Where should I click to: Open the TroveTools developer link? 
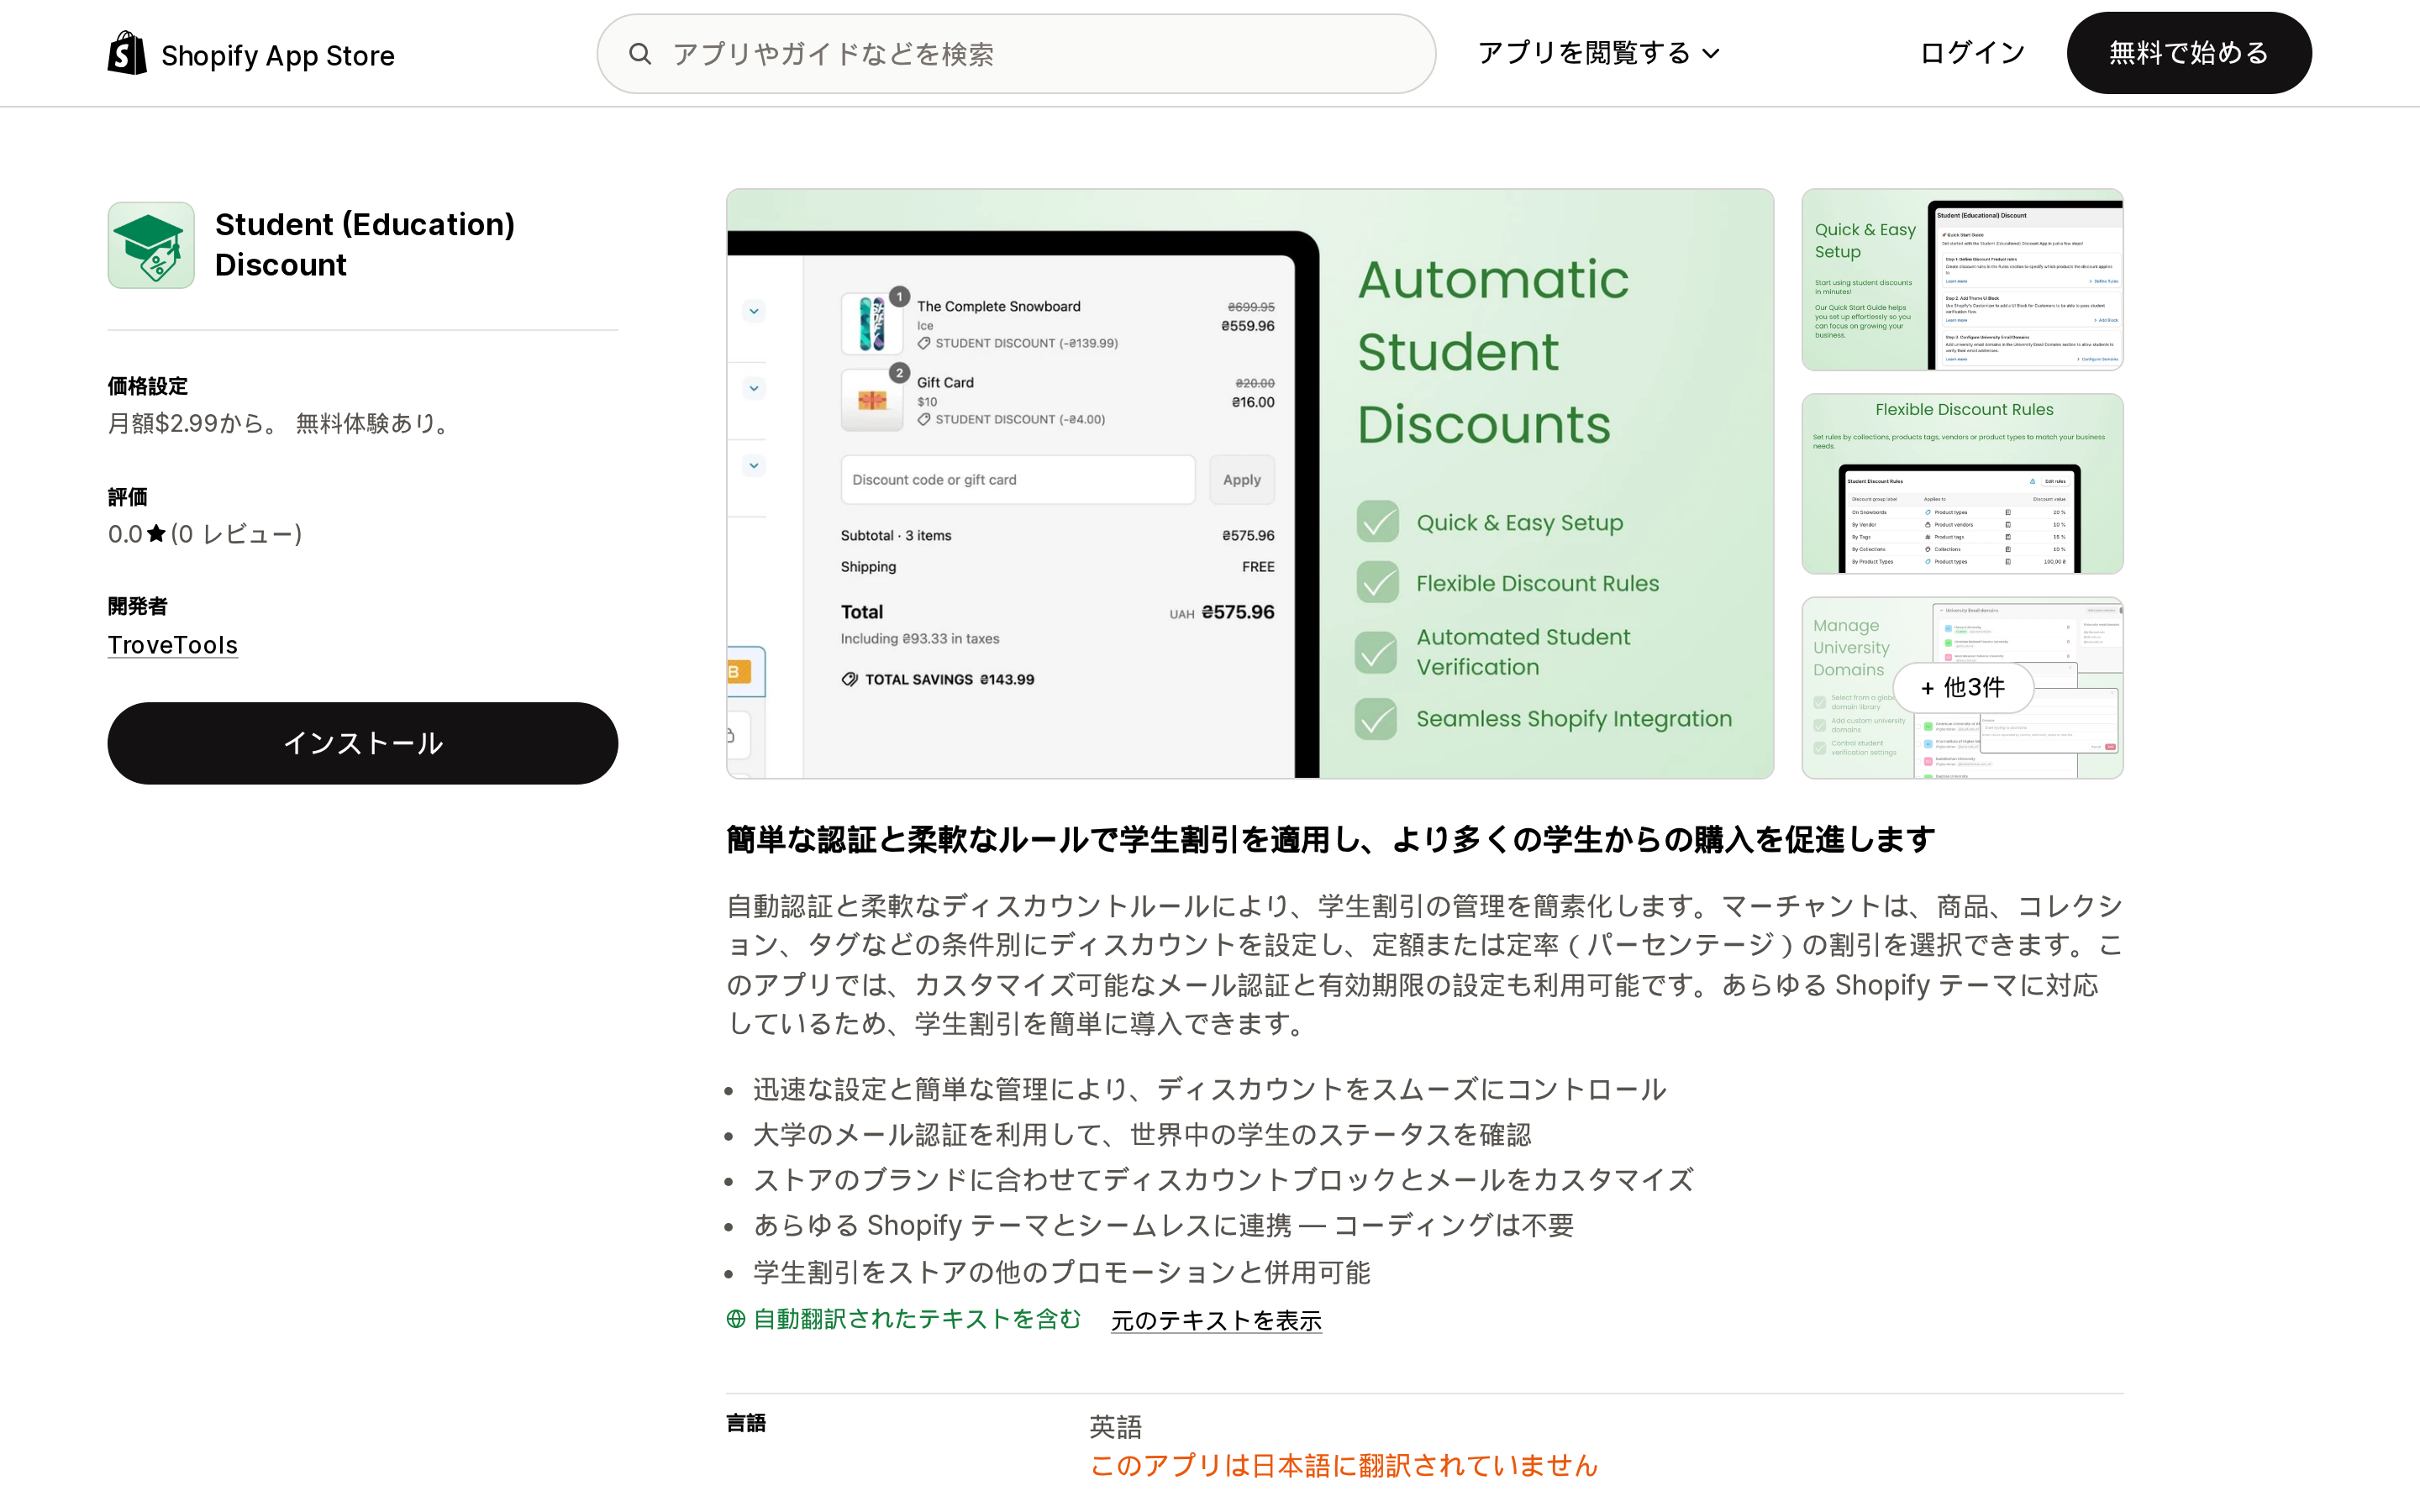point(173,645)
